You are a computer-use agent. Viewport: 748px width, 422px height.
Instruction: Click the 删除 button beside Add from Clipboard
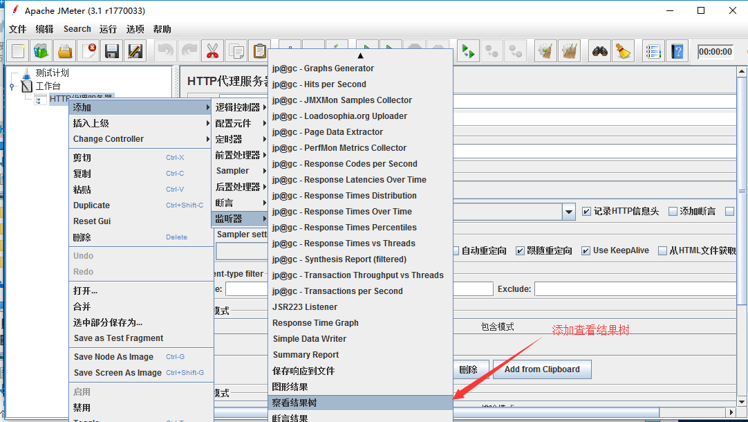click(x=470, y=369)
